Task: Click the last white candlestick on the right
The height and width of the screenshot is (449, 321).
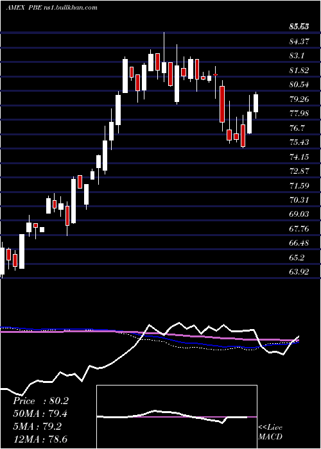Action: point(256,103)
